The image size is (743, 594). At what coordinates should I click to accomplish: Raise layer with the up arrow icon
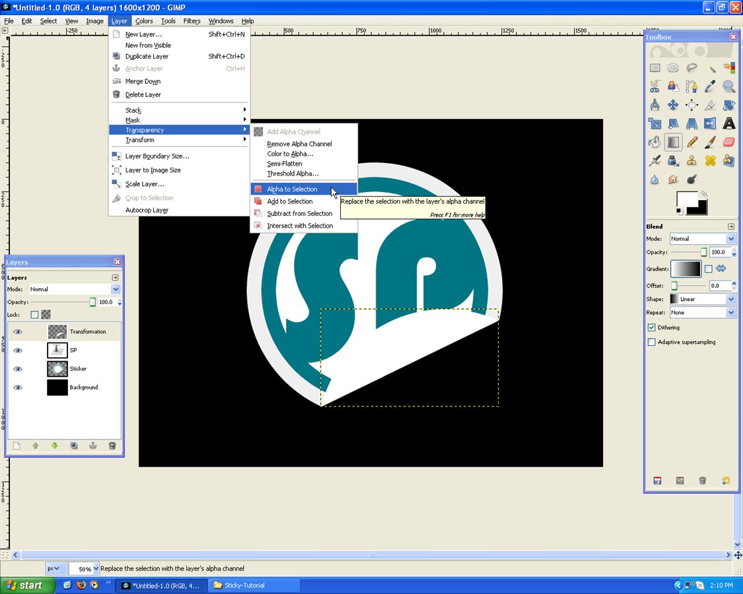point(36,445)
